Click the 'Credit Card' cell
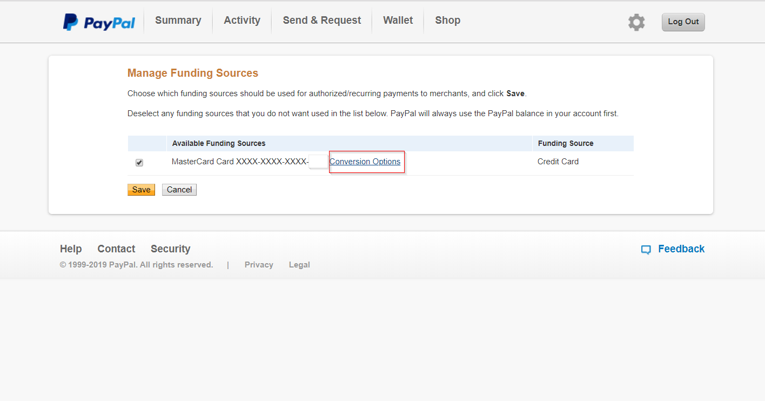765x401 pixels. (558, 162)
